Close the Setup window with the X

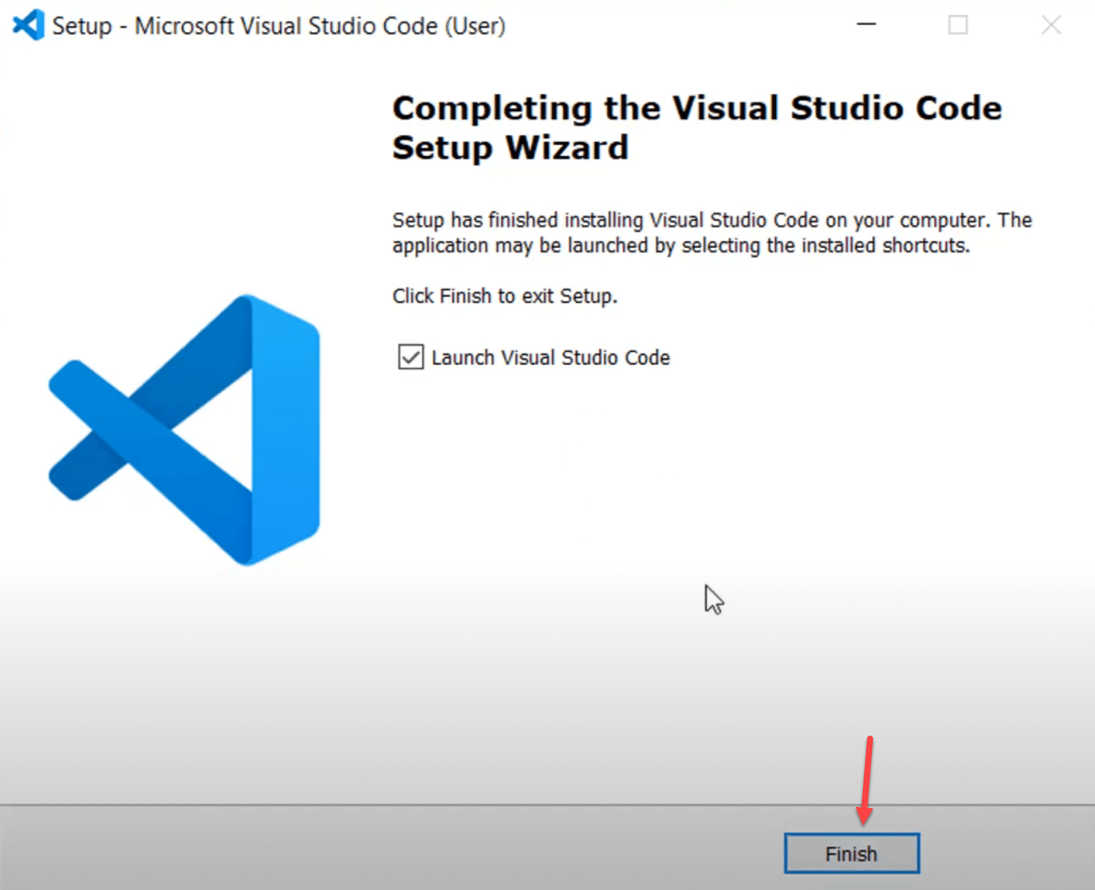coord(1050,26)
